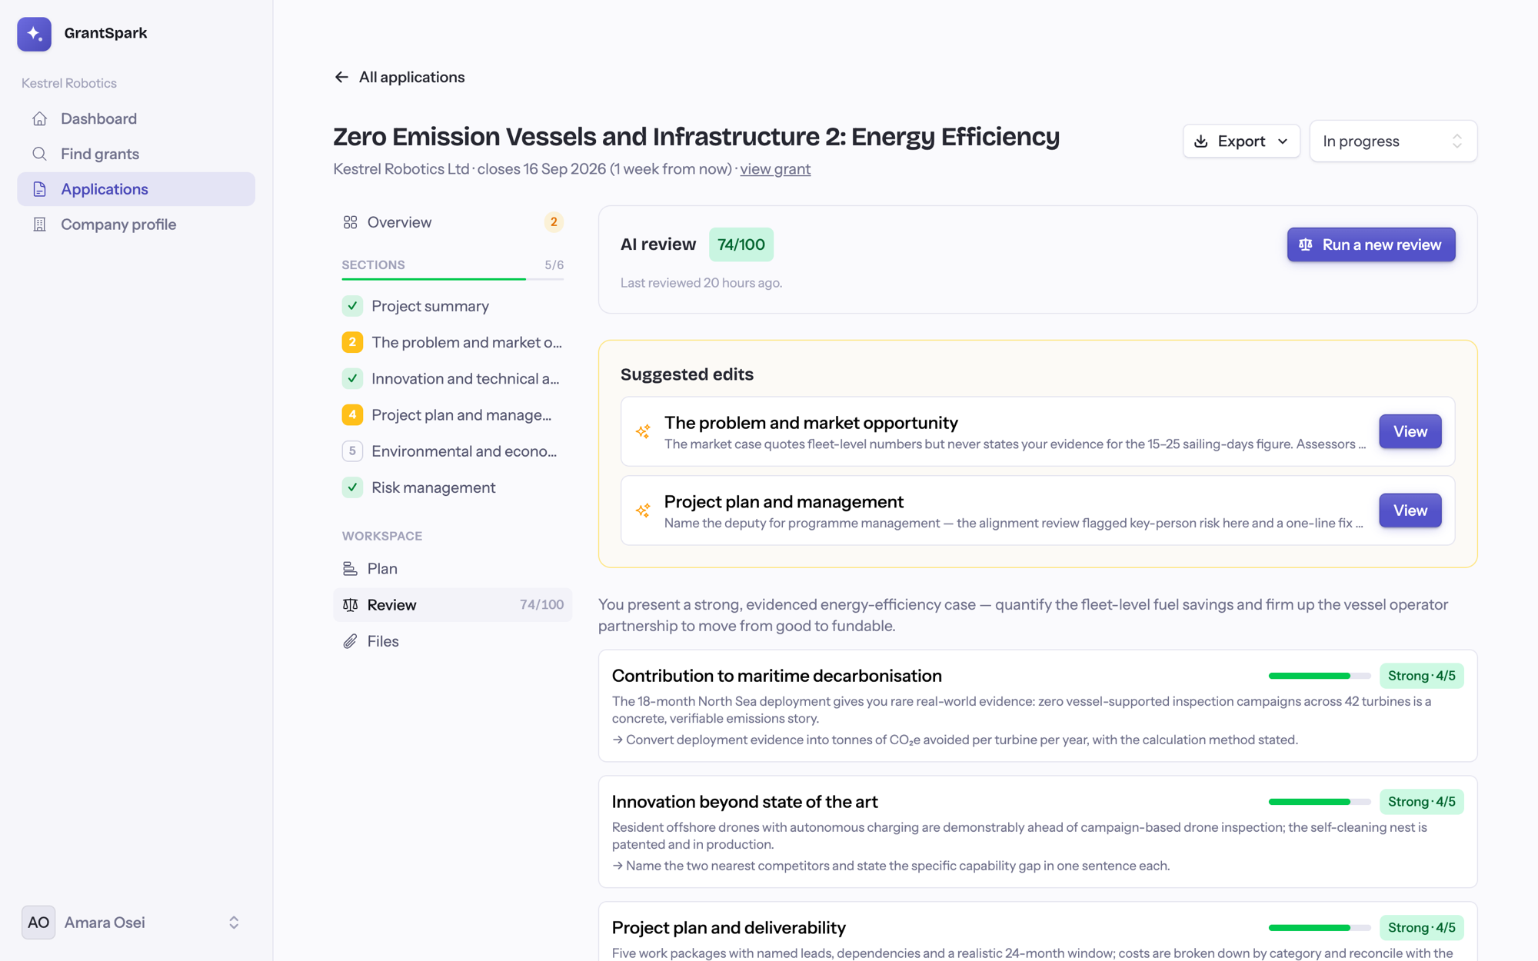
Task: Click the Plan workspace icon
Action: point(351,569)
